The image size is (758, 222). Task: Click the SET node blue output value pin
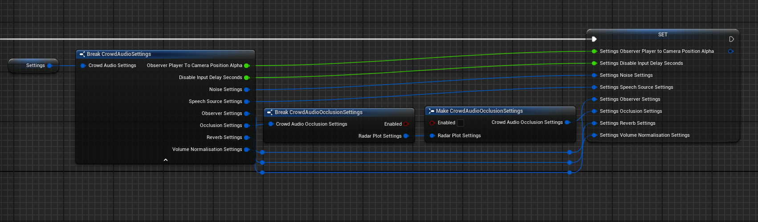pyautogui.click(x=730, y=52)
